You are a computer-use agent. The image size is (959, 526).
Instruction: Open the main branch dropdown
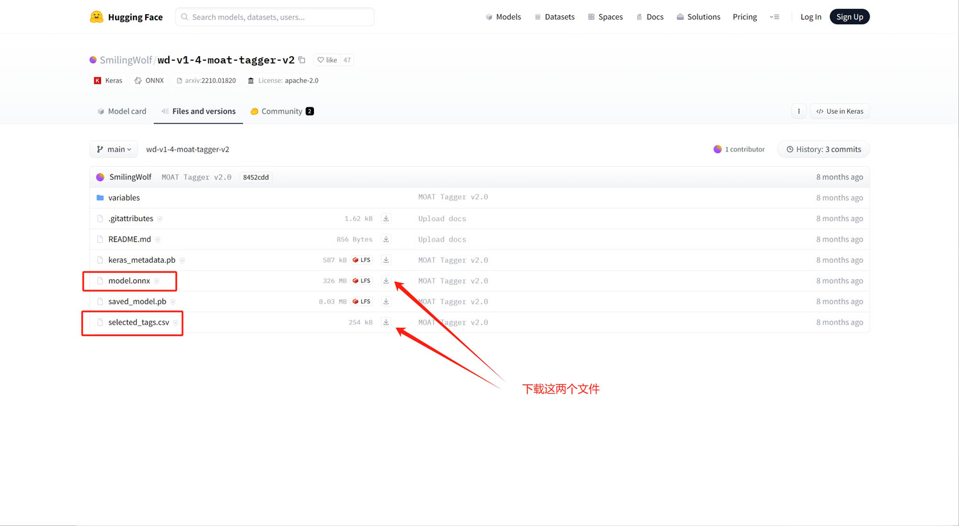click(x=114, y=150)
